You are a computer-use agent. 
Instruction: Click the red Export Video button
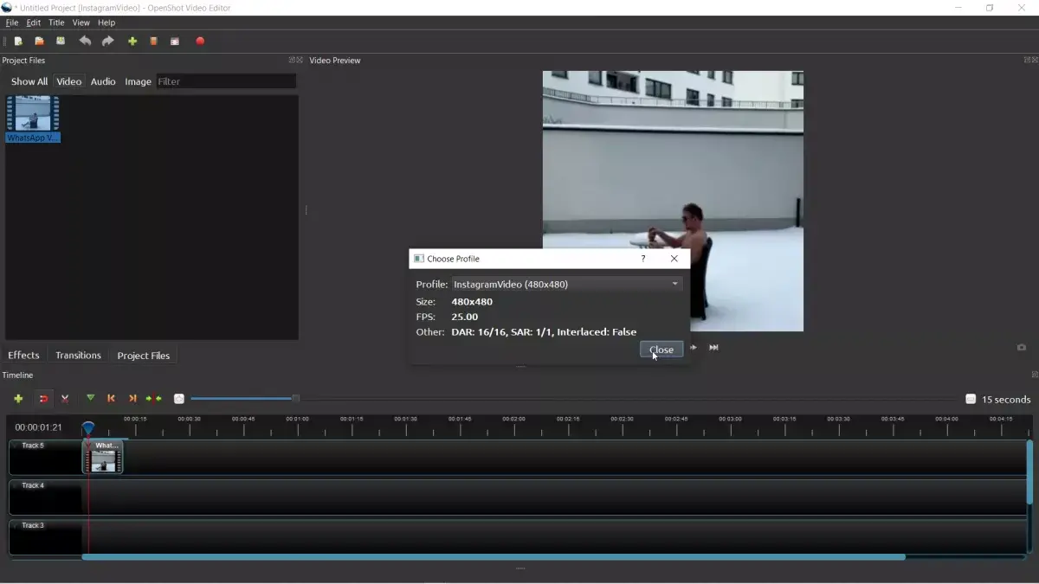tap(200, 42)
